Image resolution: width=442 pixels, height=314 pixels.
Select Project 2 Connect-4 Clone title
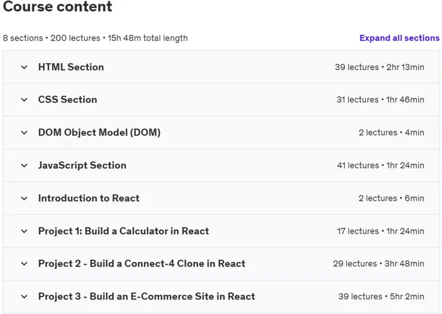[142, 264]
